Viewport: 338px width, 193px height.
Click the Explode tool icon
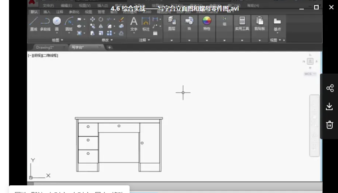point(122,26)
